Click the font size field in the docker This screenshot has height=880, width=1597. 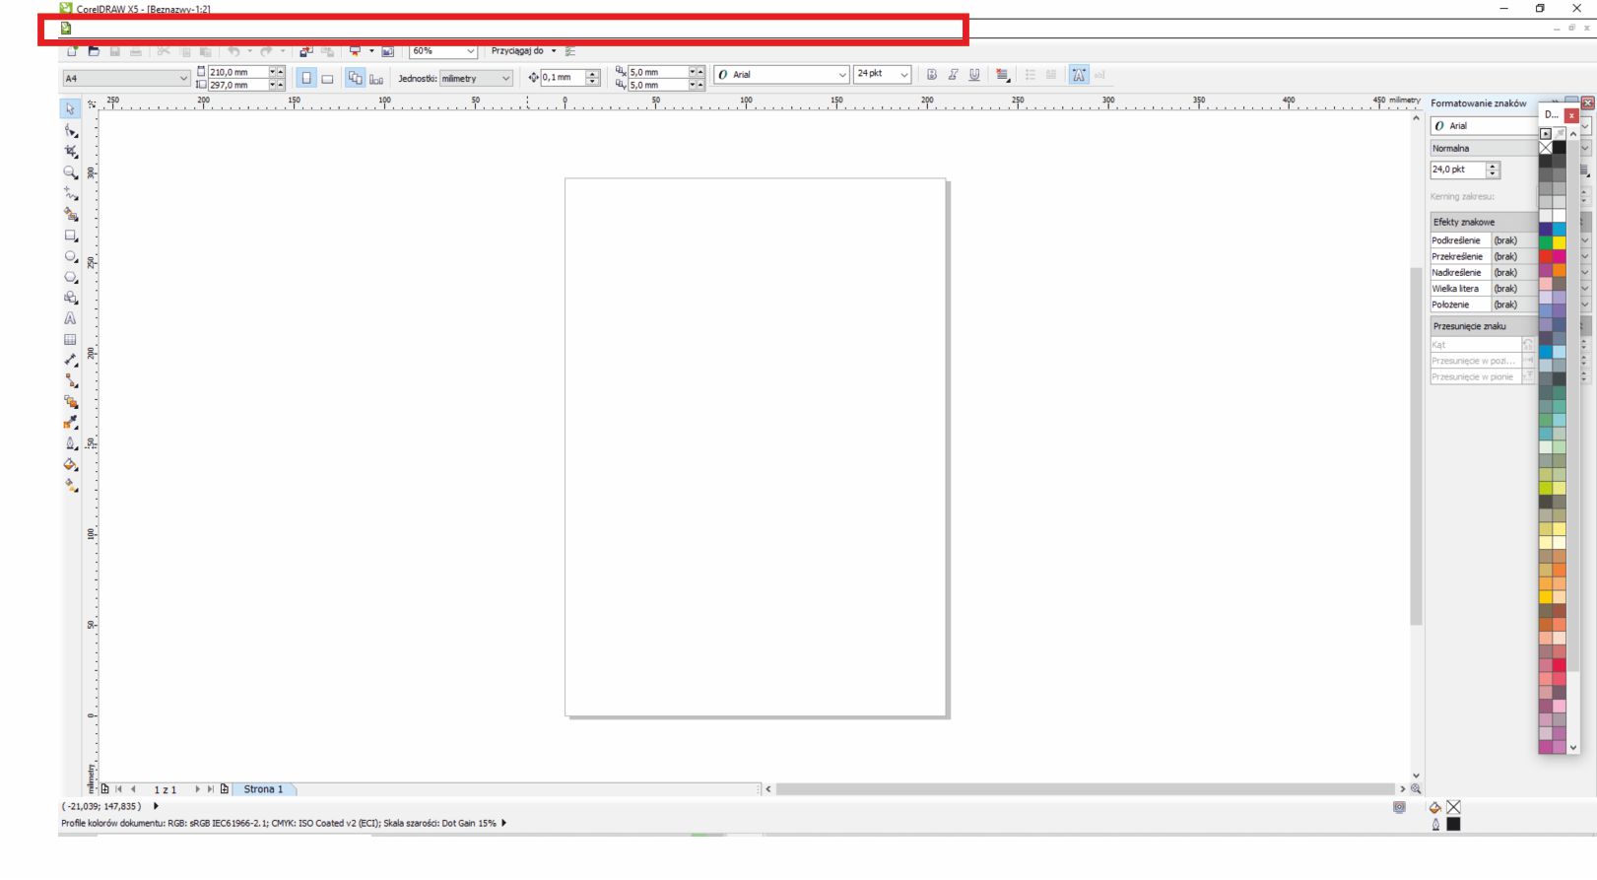[1456, 169]
